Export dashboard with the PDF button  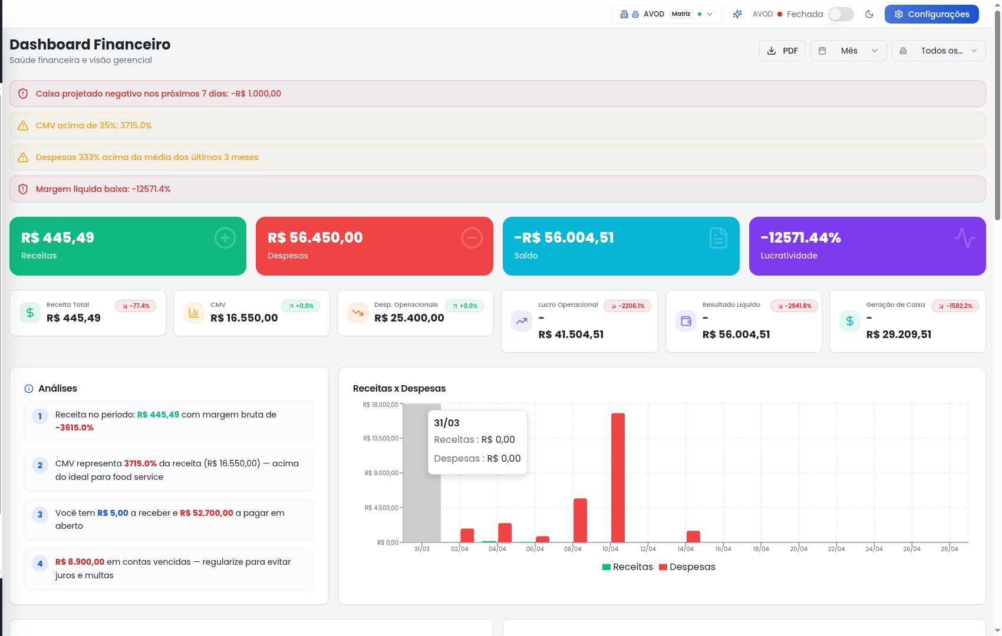pos(782,51)
